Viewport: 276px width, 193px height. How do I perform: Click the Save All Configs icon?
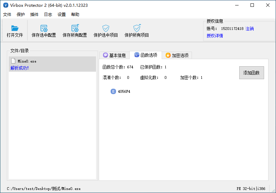(75, 28)
